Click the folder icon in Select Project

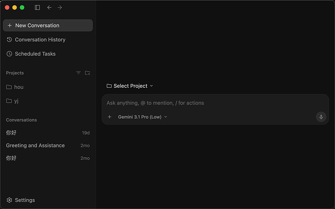click(x=109, y=86)
